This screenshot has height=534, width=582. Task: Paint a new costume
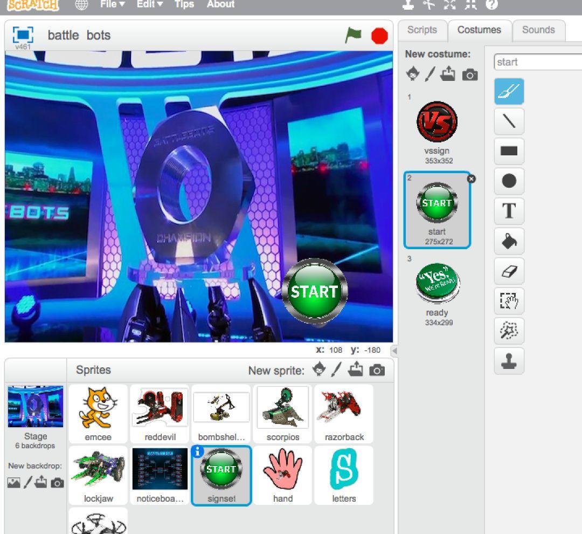[430, 74]
